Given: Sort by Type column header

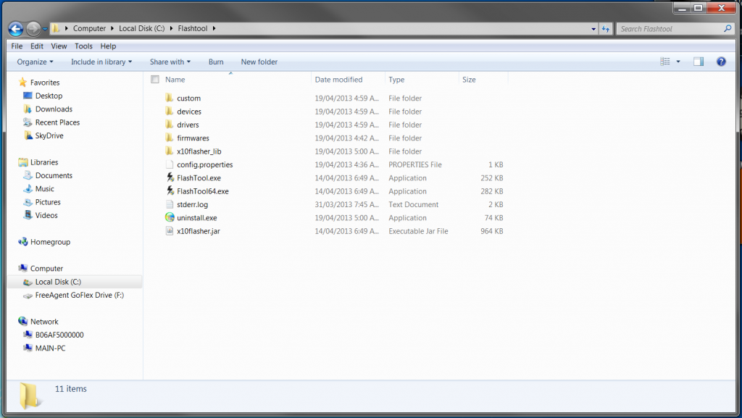Looking at the screenshot, I should pyautogui.click(x=396, y=80).
